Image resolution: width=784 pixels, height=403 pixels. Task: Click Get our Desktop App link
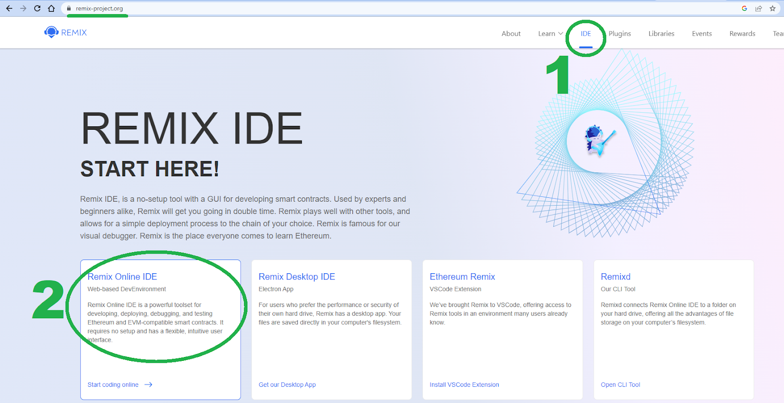287,385
